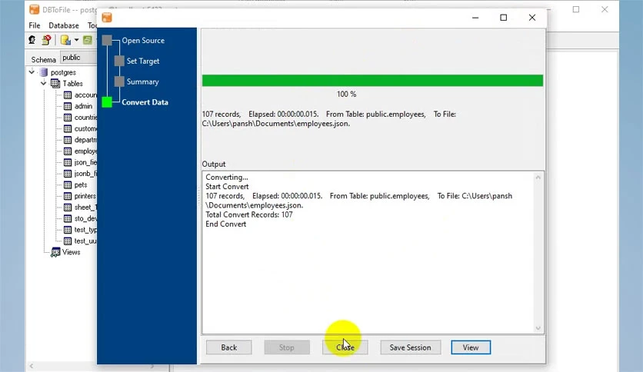Click the pets table icon

(x=68, y=184)
